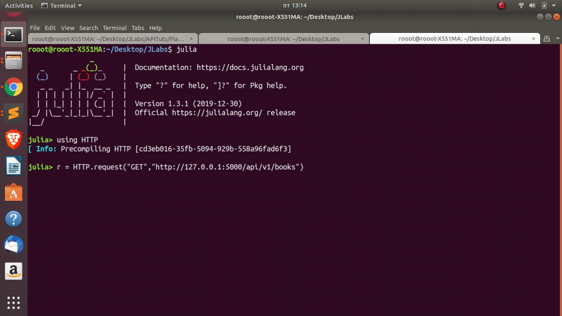The height and width of the screenshot is (316, 562).
Task: Open Google Chrome from the dock
Action: [x=14, y=87]
